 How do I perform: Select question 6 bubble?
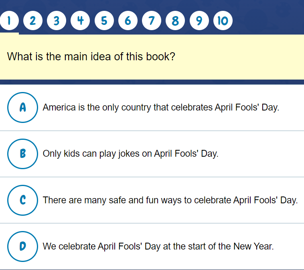128,20
